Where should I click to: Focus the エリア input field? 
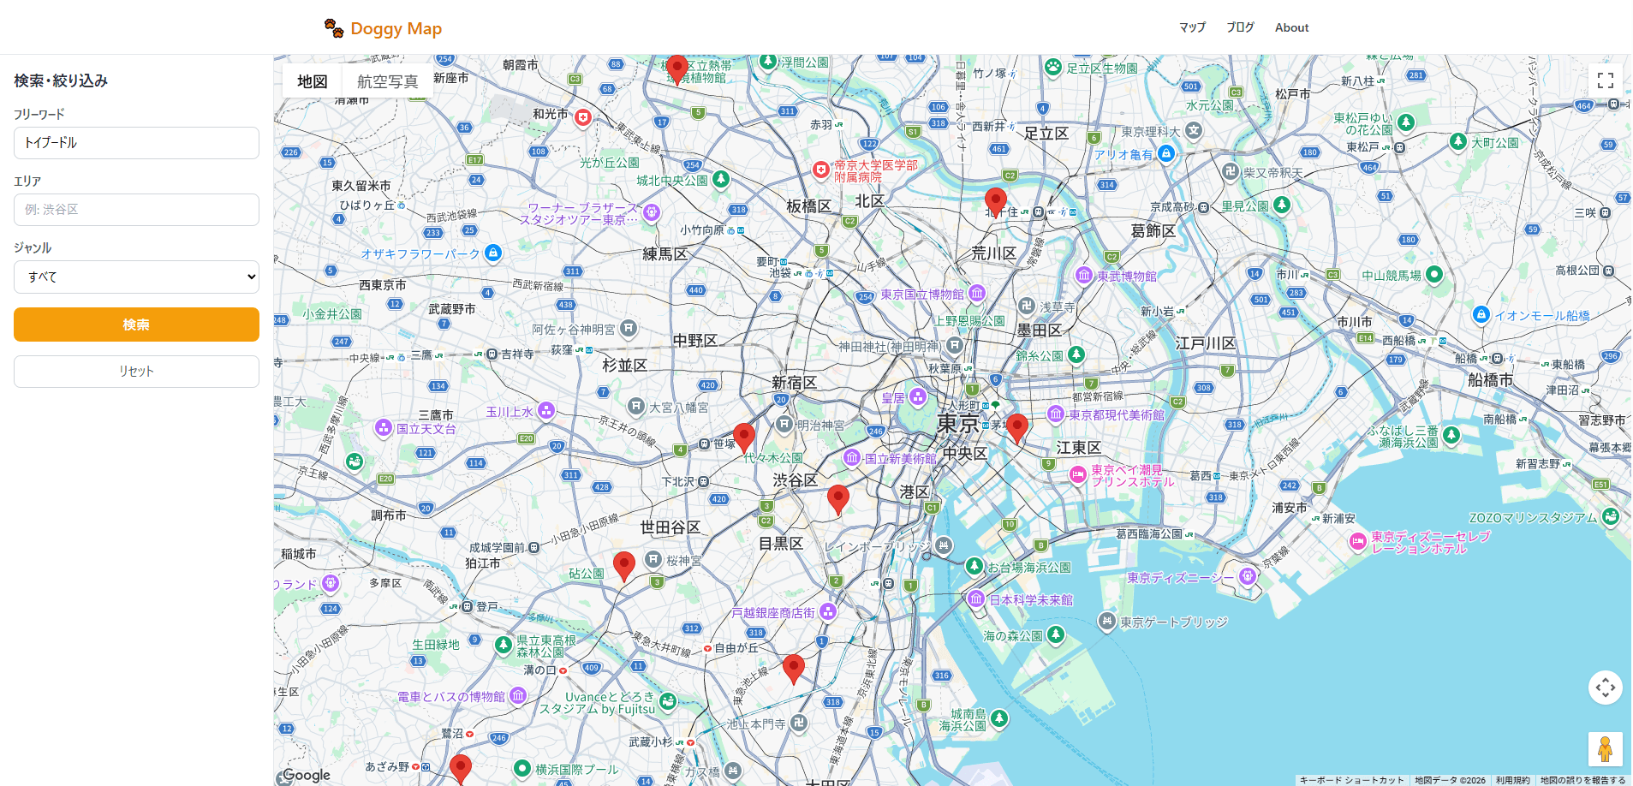click(136, 210)
